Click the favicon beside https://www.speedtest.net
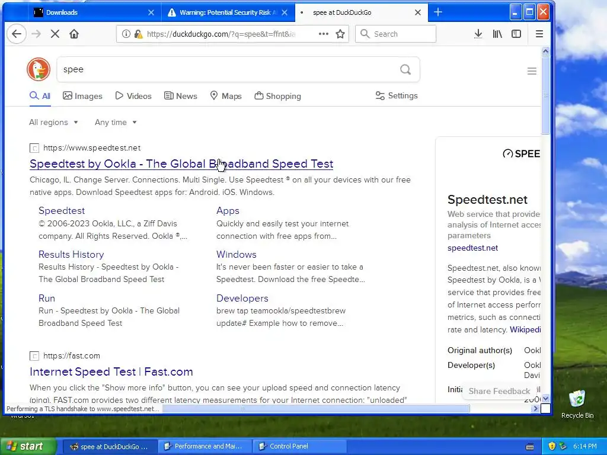 34,148
